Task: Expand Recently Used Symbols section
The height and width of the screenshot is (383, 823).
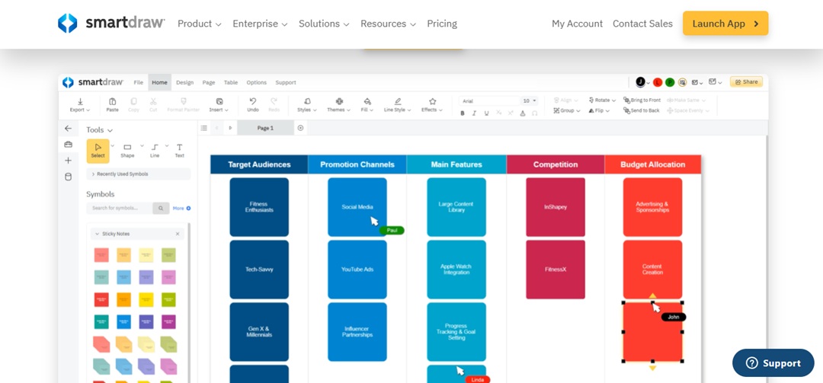Action: 139,174
